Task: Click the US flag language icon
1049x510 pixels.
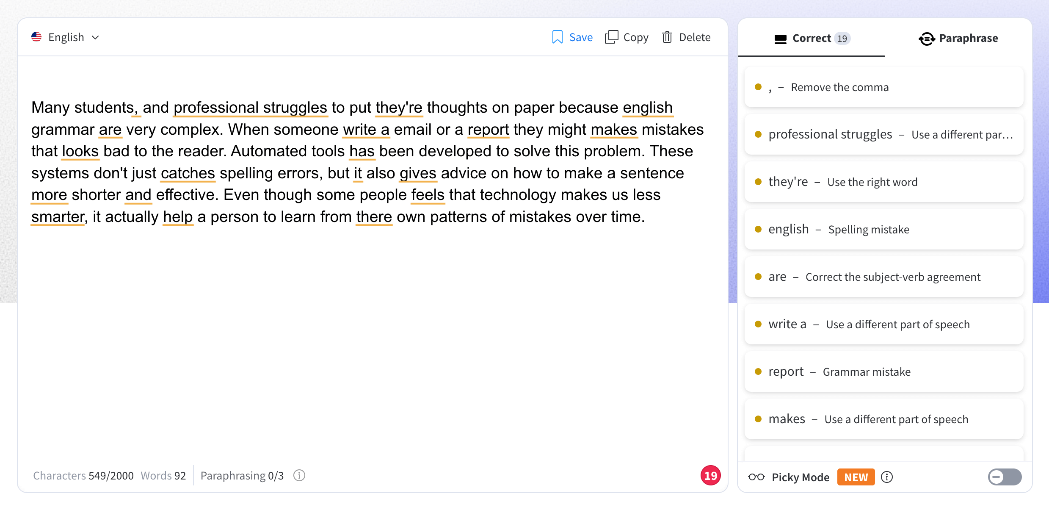Action: pos(37,37)
